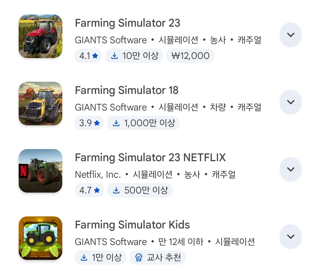Expand the Farming Simulator Kids chevron
320x280 pixels.
[x=291, y=237]
